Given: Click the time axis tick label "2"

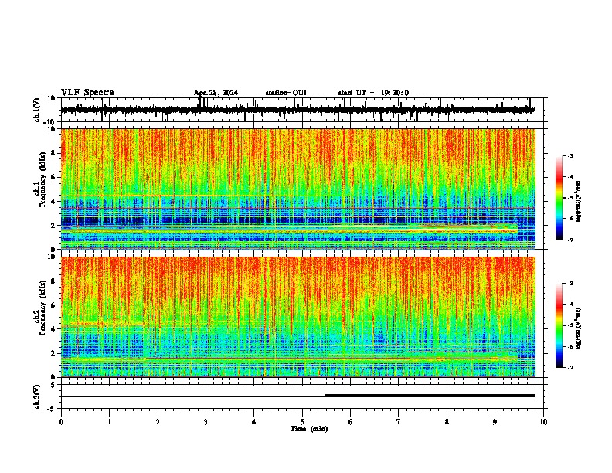Looking at the screenshot, I should pyautogui.click(x=158, y=422).
